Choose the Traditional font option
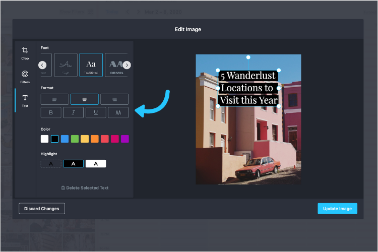 [91, 65]
